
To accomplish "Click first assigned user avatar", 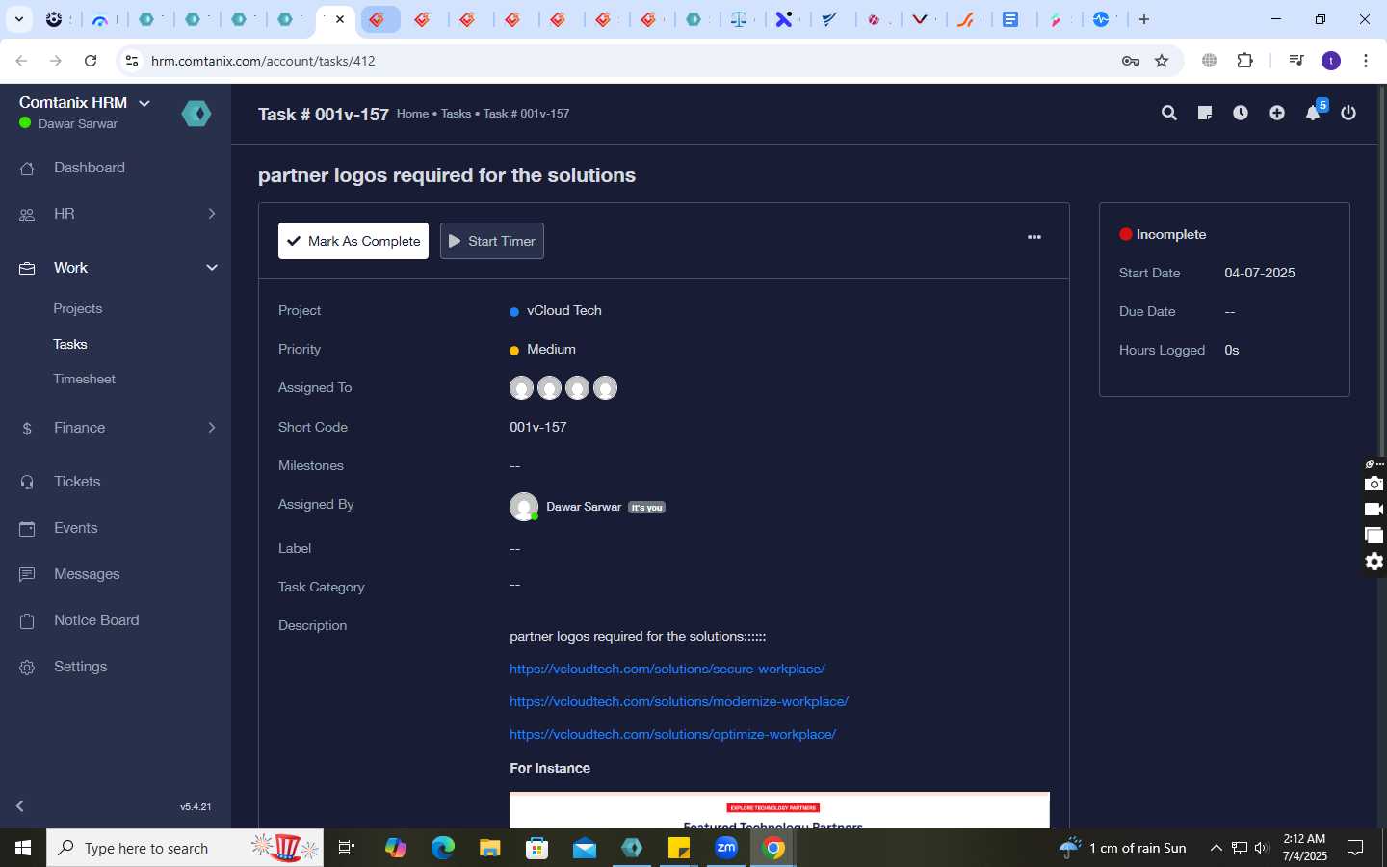I will click(x=521, y=388).
